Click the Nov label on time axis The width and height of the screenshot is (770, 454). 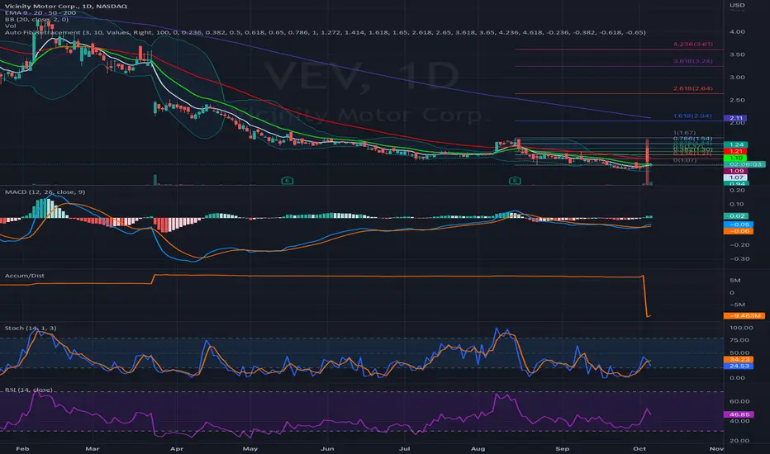[x=716, y=448]
